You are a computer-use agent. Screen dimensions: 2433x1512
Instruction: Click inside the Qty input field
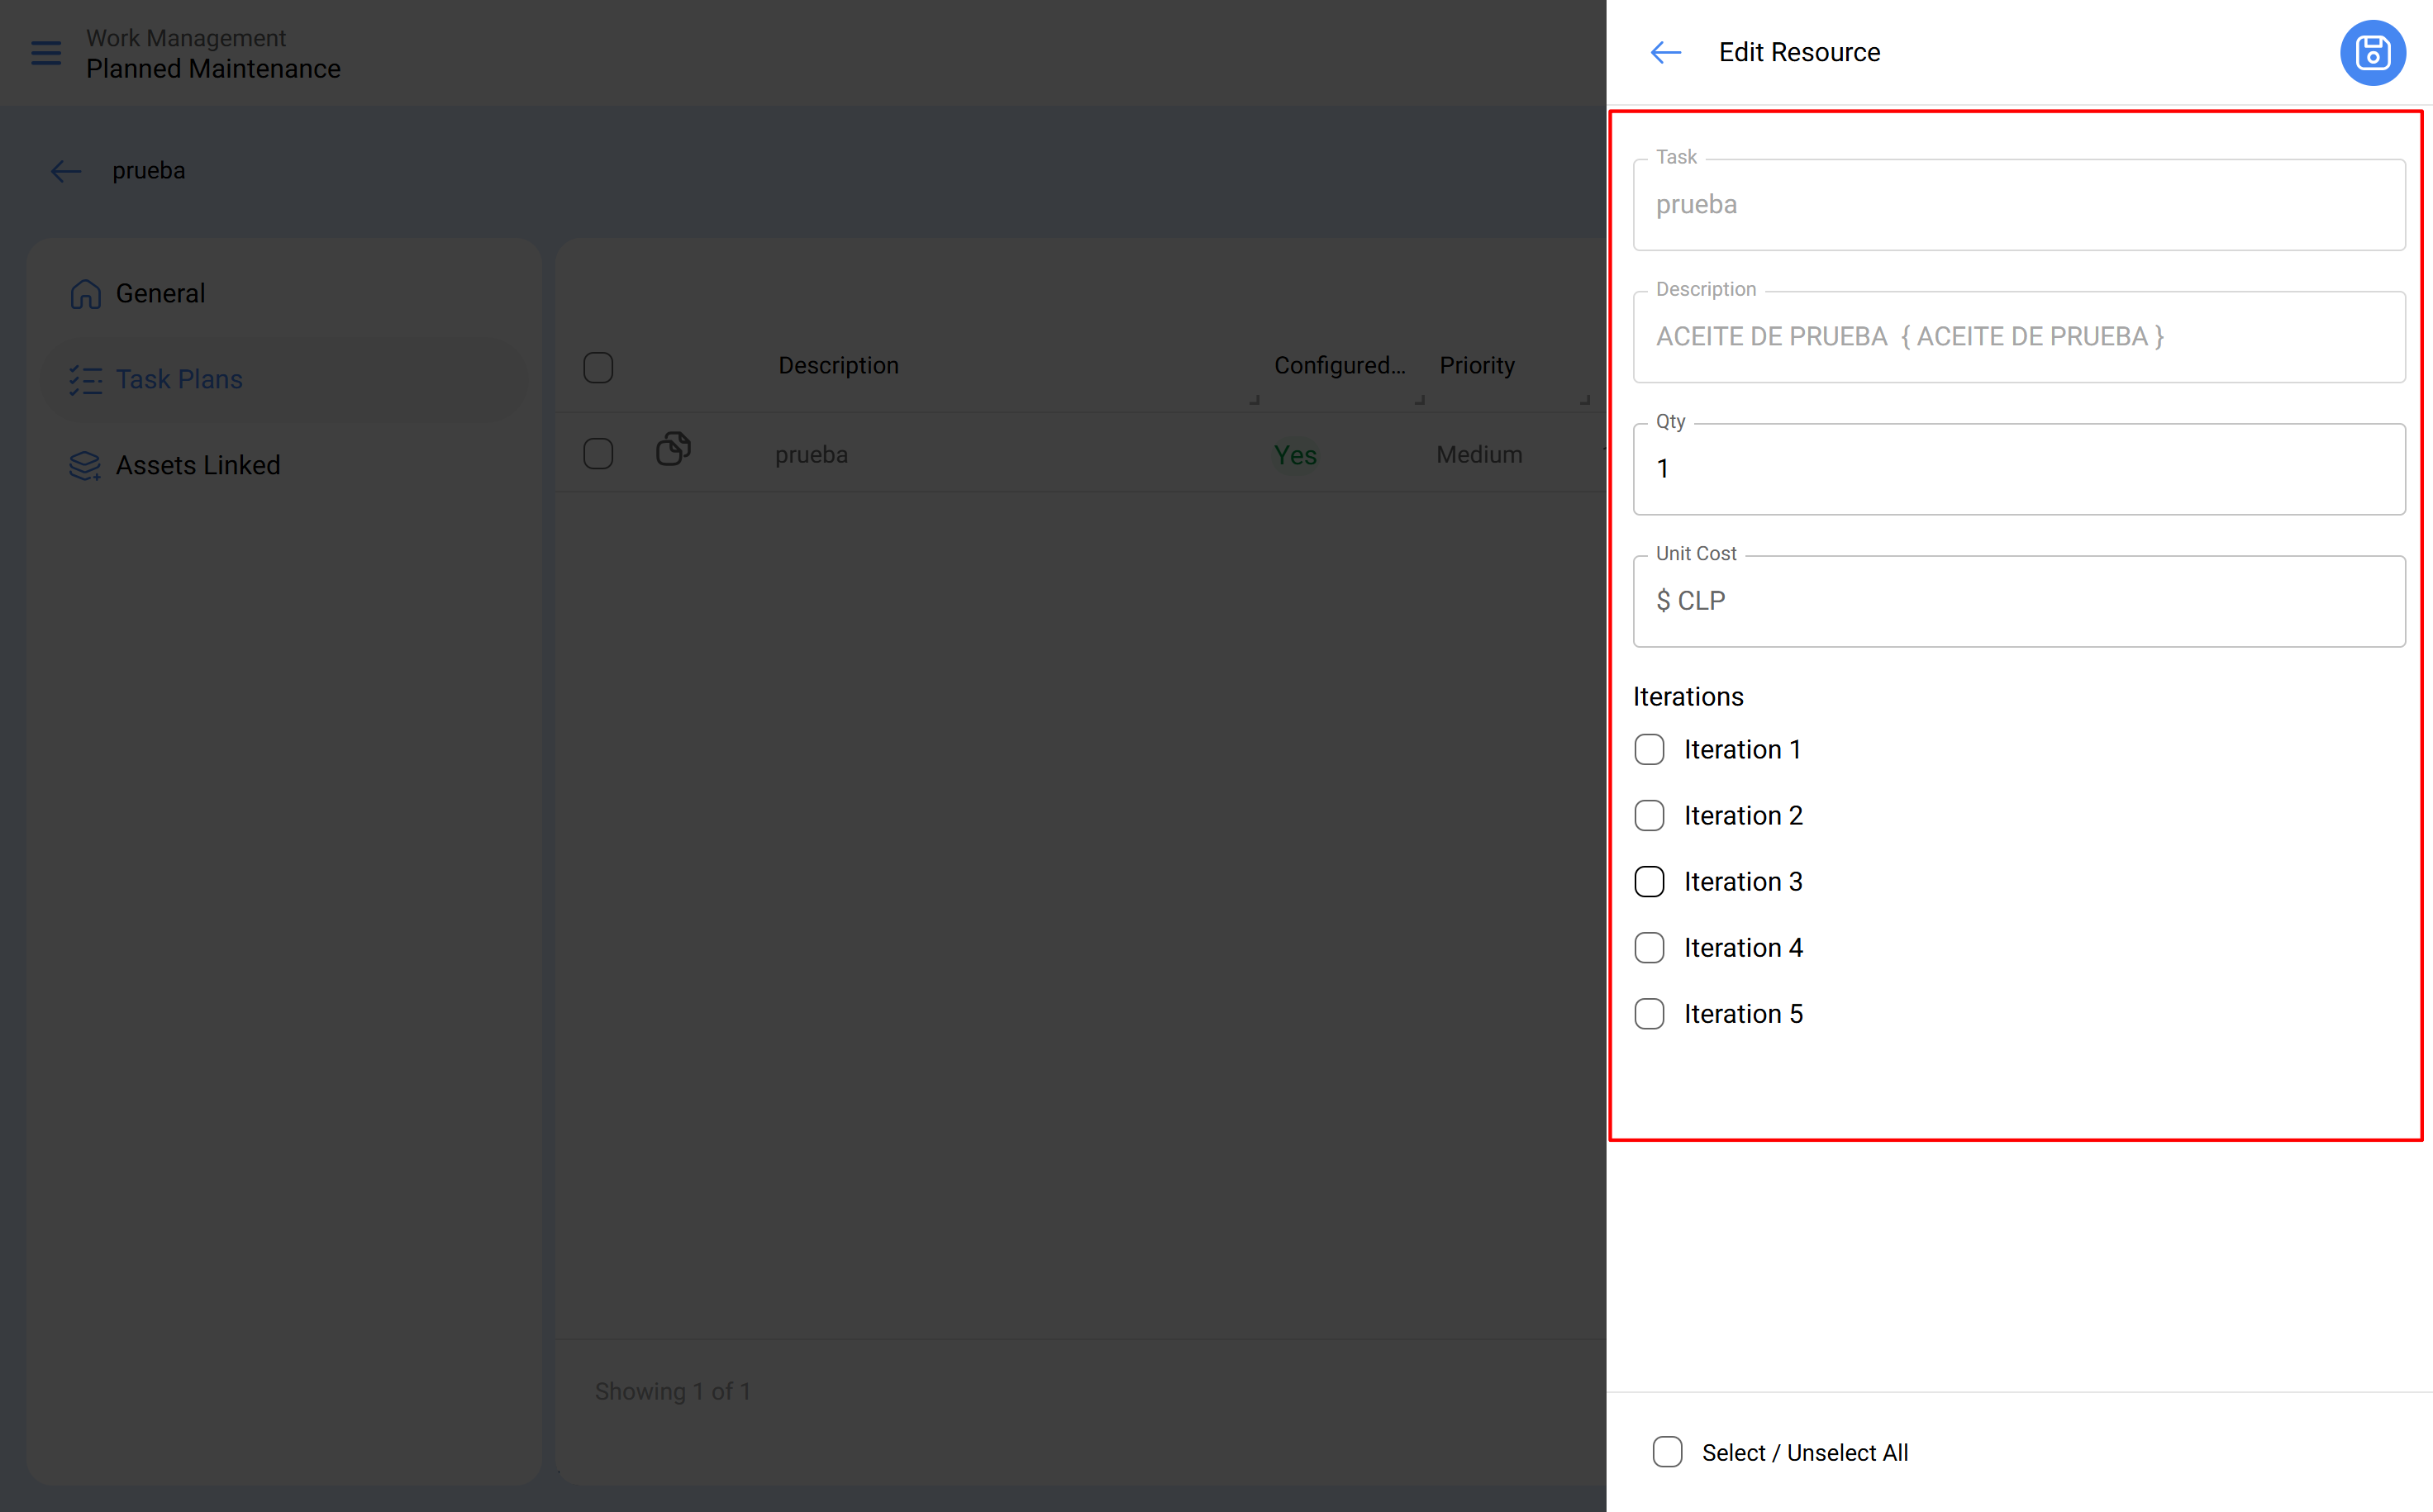[2018, 468]
